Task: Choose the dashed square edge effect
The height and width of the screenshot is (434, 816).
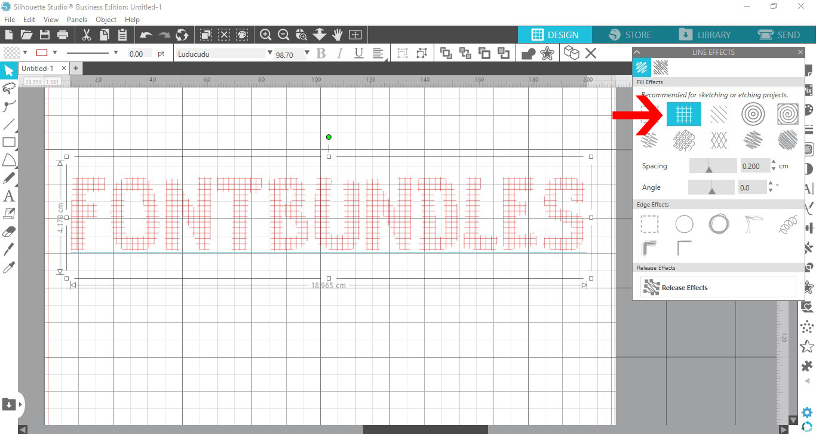Action: (x=649, y=224)
